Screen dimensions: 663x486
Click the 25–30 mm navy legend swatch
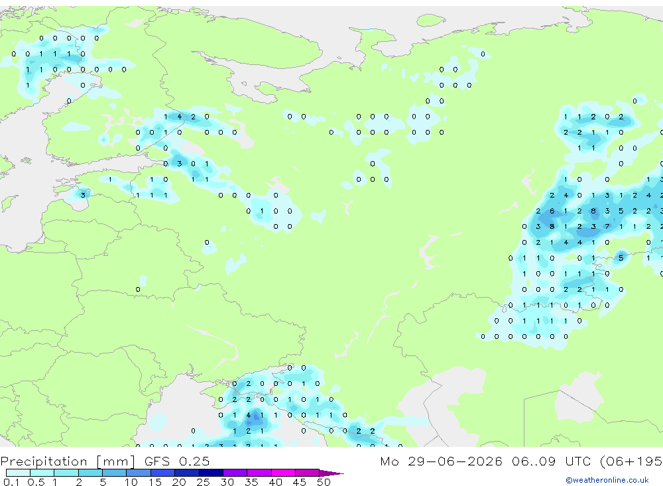[211, 473]
